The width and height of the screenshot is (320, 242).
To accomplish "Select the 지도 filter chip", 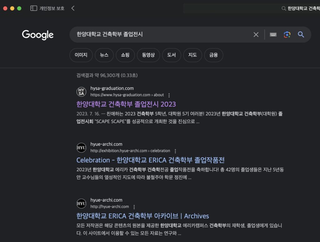I will tap(192, 55).
